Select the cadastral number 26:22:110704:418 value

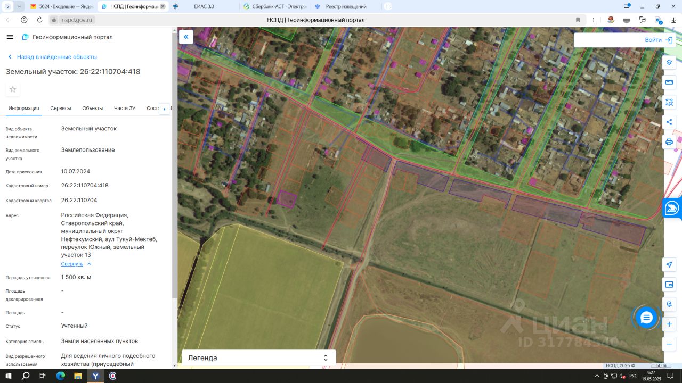[85, 186]
